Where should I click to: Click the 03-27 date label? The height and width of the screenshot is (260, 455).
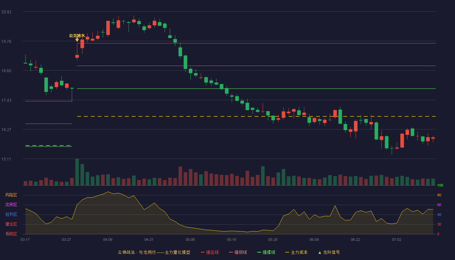point(66,240)
